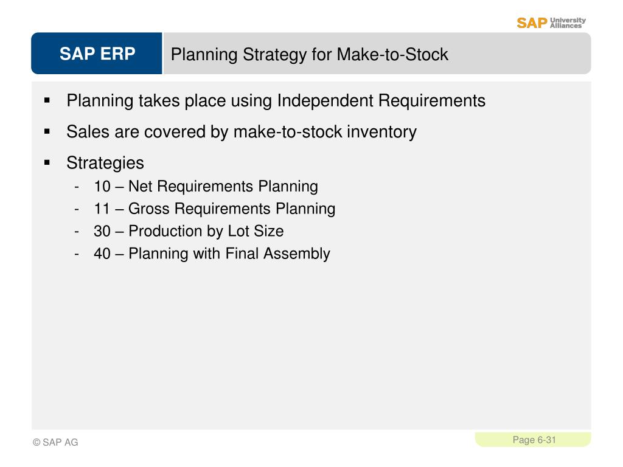Click the SAP University Alliances logo
Screen dimensions: 623x467
(x=551, y=22)
